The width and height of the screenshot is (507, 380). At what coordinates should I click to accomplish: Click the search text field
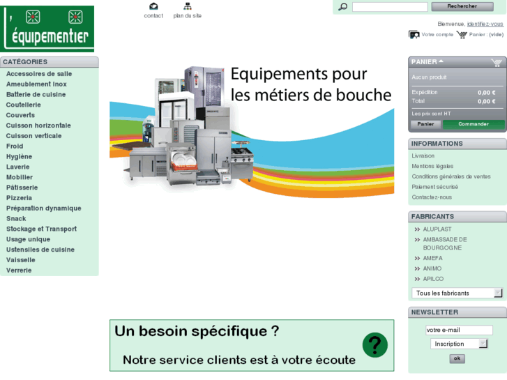point(390,7)
